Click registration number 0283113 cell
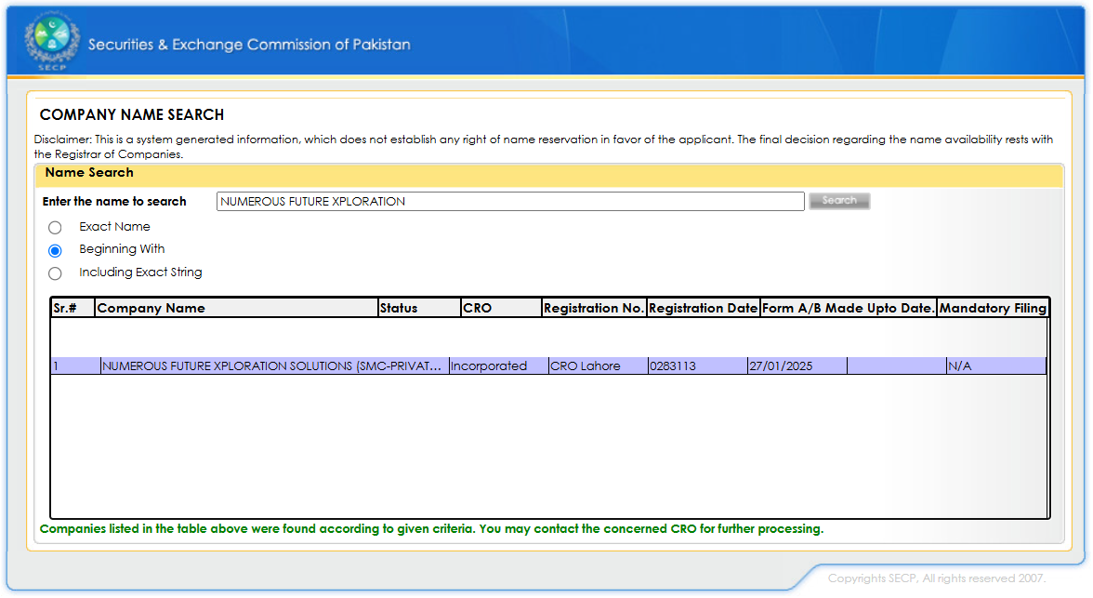Viewport: 1093px width, 598px height. pos(698,365)
